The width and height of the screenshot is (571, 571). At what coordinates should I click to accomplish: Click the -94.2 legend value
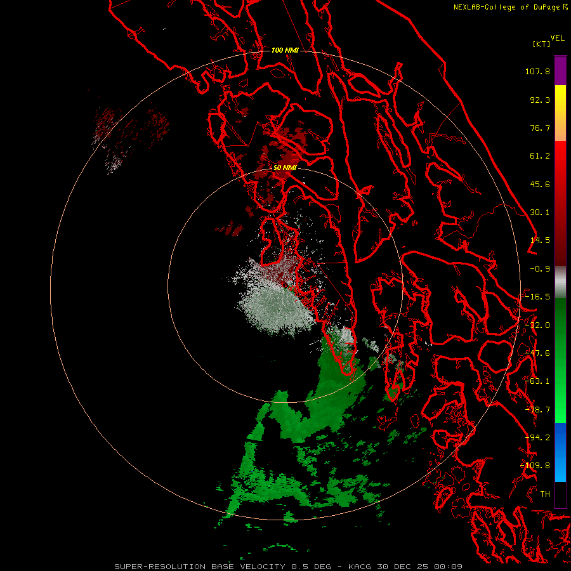click(x=537, y=438)
